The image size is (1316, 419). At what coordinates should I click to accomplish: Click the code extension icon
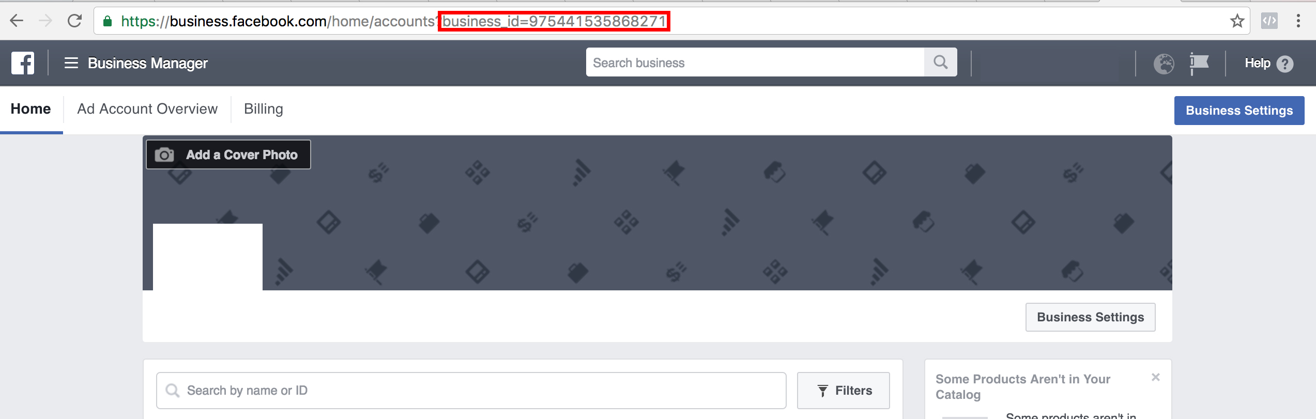(1269, 21)
